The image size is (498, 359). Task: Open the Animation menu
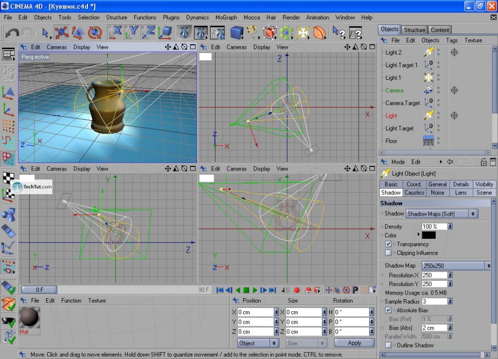pyautogui.click(x=317, y=17)
